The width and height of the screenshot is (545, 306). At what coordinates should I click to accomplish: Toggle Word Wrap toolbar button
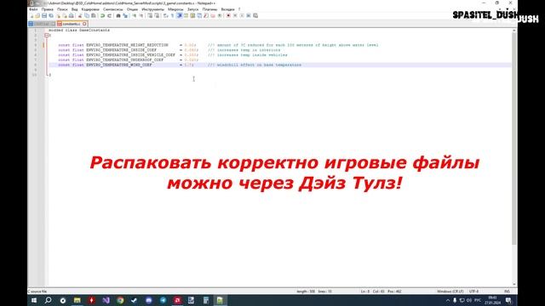click(x=166, y=15)
